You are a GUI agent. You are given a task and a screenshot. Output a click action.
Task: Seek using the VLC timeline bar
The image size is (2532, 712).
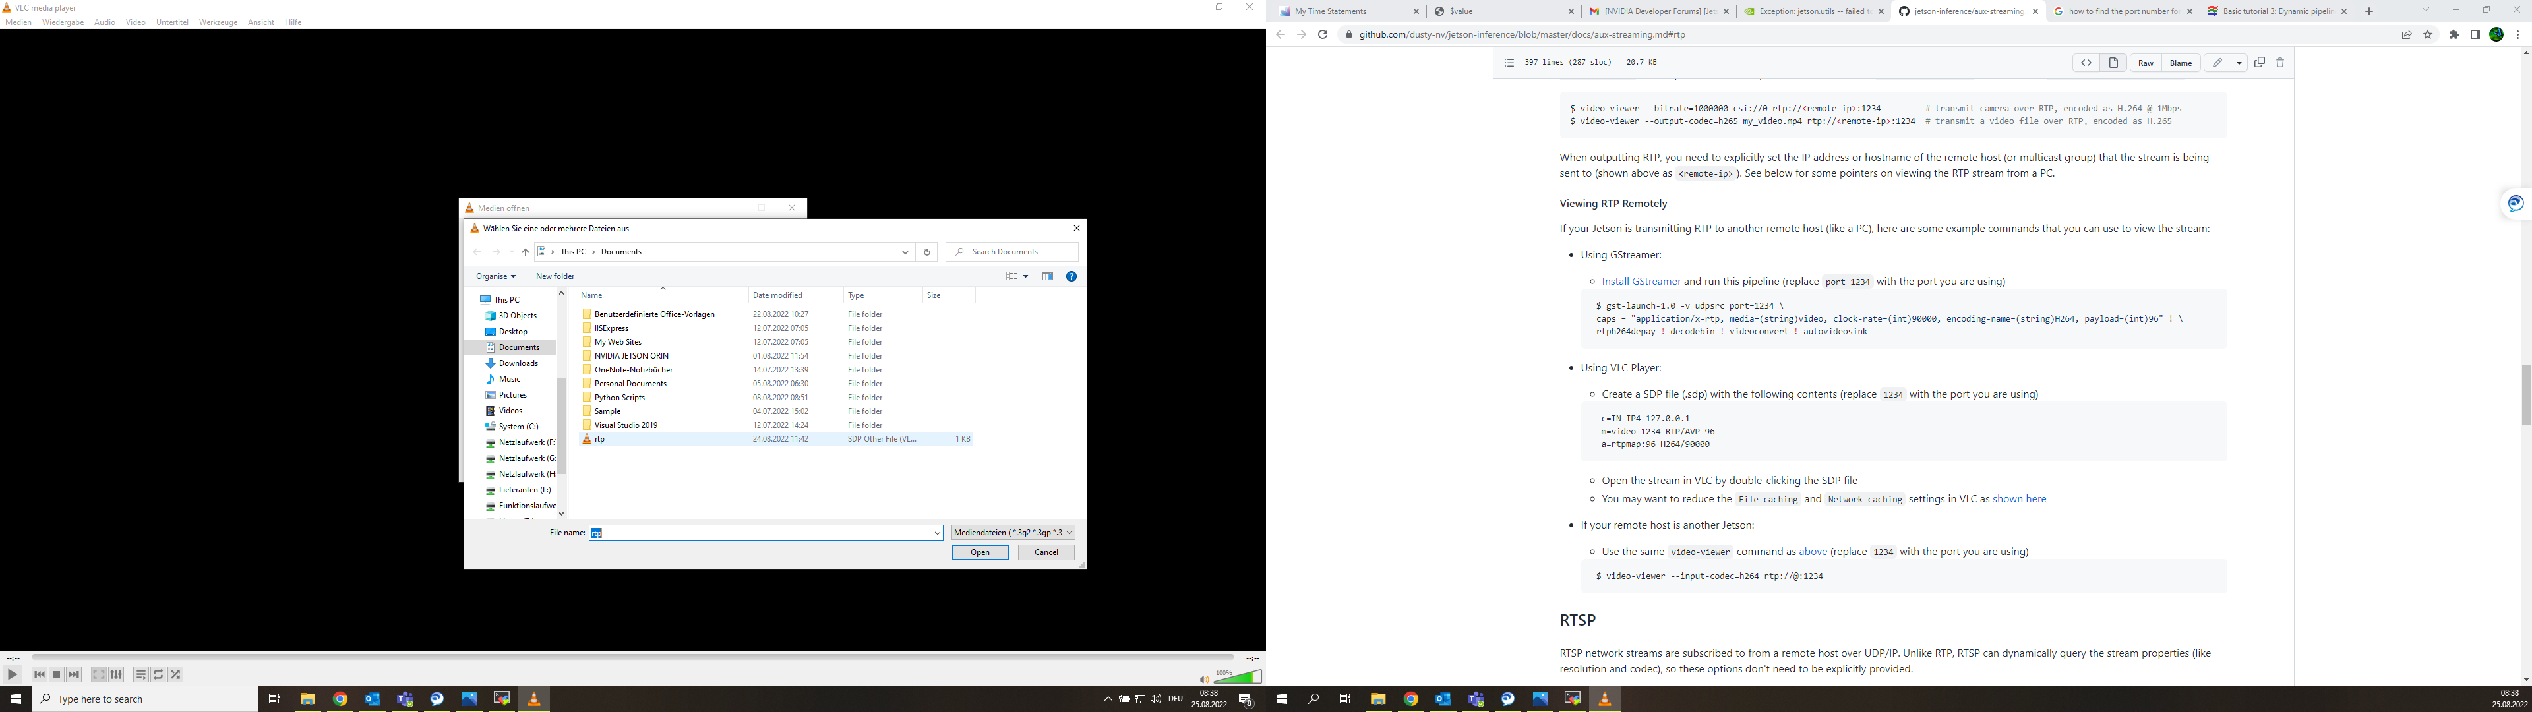632,657
